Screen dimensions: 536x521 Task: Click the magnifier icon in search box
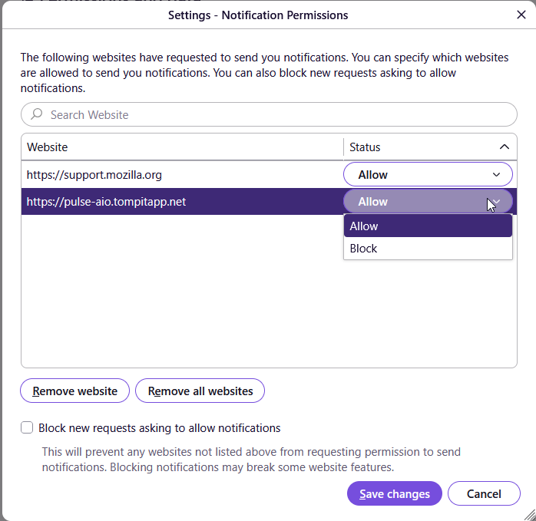click(x=37, y=114)
